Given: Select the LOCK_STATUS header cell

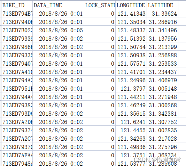Looking at the screenshot, I should 100,5.
